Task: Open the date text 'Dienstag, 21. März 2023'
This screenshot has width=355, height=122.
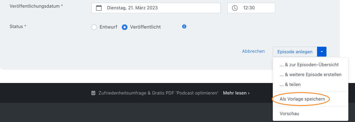Action: click(x=132, y=8)
